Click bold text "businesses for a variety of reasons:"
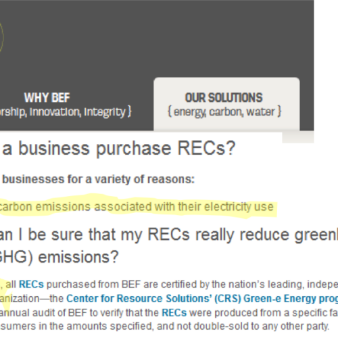The image size is (338, 338). pyautogui.click(x=98, y=180)
